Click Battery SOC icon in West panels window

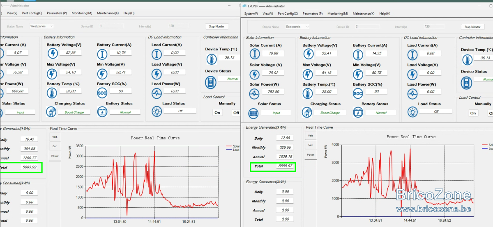(102, 93)
